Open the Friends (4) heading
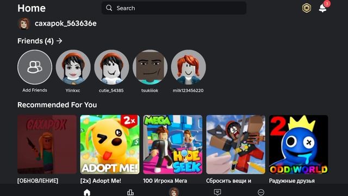The height and width of the screenshot is (196, 348). (x=35, y=41)
